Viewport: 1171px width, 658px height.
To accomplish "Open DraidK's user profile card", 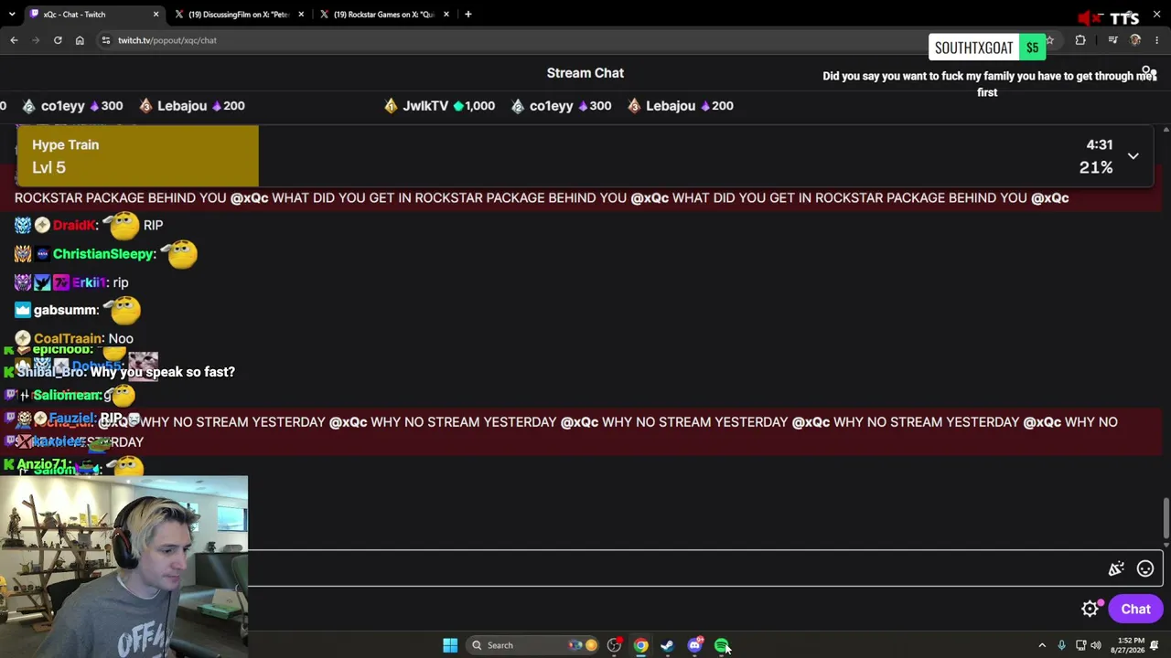I will pos(74,225).
